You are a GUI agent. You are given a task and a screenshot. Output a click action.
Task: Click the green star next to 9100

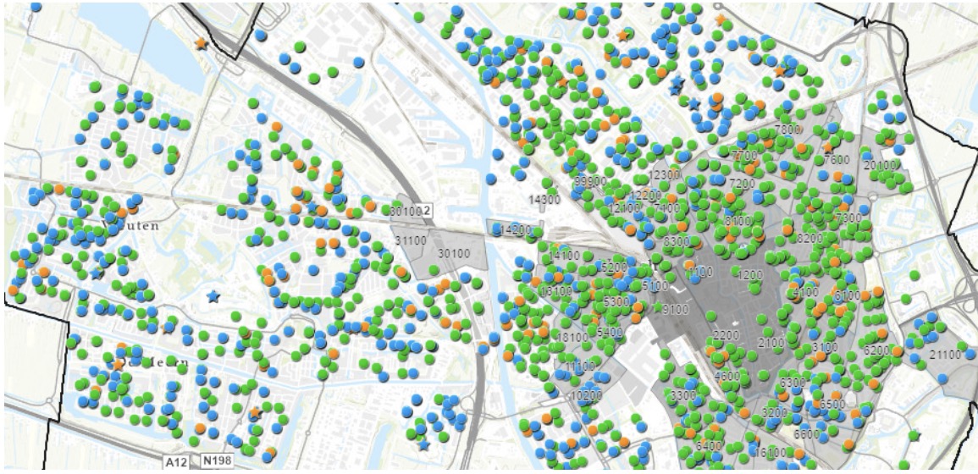click(657, 307)
